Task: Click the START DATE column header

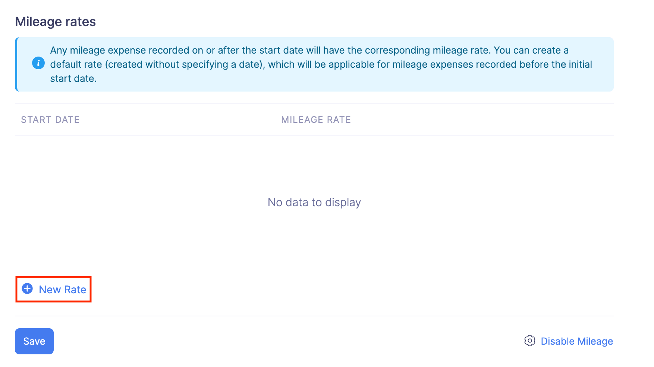Action: (50, 120)
